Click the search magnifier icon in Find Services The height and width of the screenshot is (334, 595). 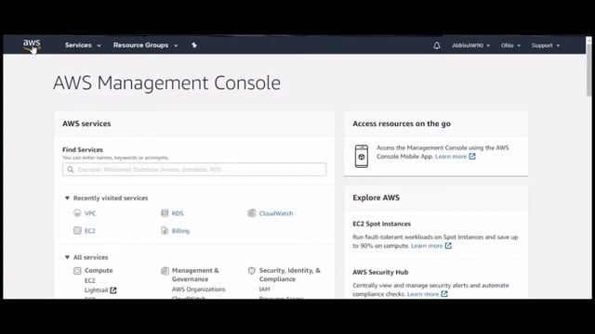pos(71,169)
